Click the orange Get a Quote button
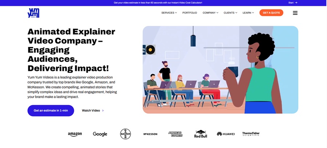327x148 pixels. pyautogui.click(x=271, y=13)
